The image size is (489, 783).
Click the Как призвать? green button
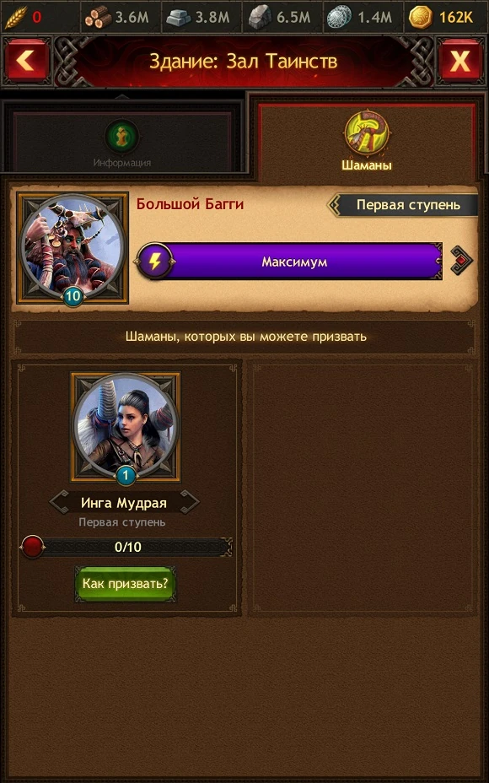pyautogui.click(x=126, y=583)
